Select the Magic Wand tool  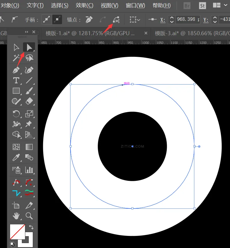[16, 58]
